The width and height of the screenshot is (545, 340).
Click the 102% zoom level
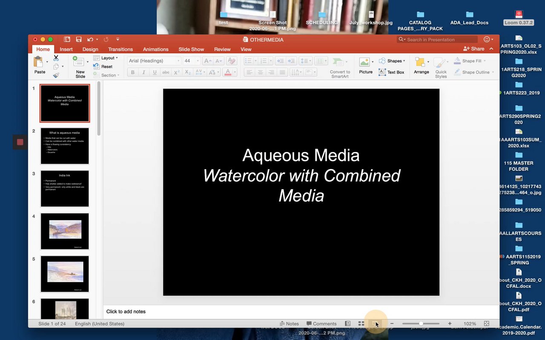pos(470,323)
